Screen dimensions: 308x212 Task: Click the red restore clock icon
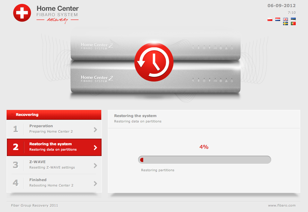pos(154,62)
